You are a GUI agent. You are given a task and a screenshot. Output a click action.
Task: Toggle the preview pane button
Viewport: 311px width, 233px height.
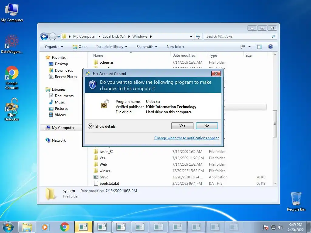(x=260, y=47)
